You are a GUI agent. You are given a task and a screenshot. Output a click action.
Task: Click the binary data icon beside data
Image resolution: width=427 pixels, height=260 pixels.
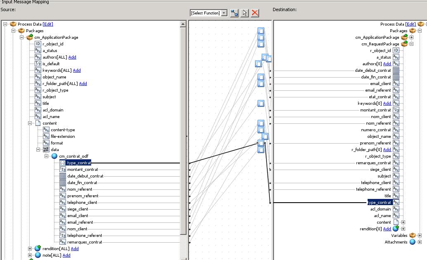coord(46,149)
